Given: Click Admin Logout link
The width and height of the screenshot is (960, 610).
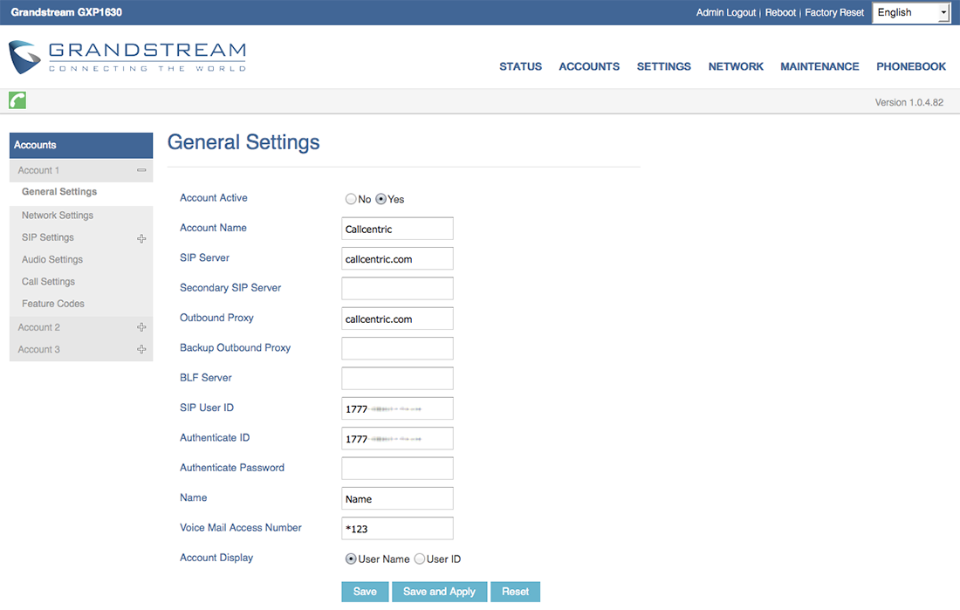Looking at the screenshot, I should tap(726, 12).
